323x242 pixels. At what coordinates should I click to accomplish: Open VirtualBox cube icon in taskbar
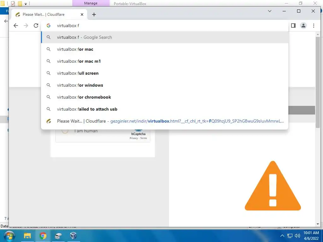click(73, 236)
